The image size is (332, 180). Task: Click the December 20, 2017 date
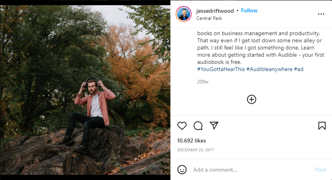tap(196, 150)
